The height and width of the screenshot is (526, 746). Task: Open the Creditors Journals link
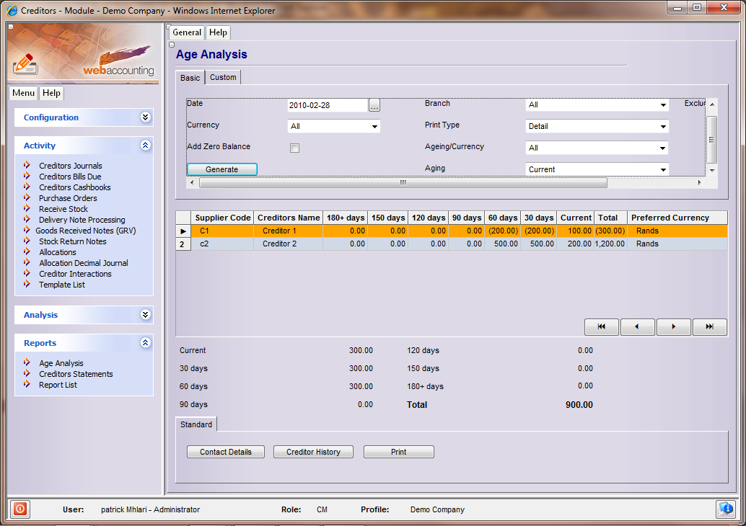pyautogui.click(x=70, y=166)
